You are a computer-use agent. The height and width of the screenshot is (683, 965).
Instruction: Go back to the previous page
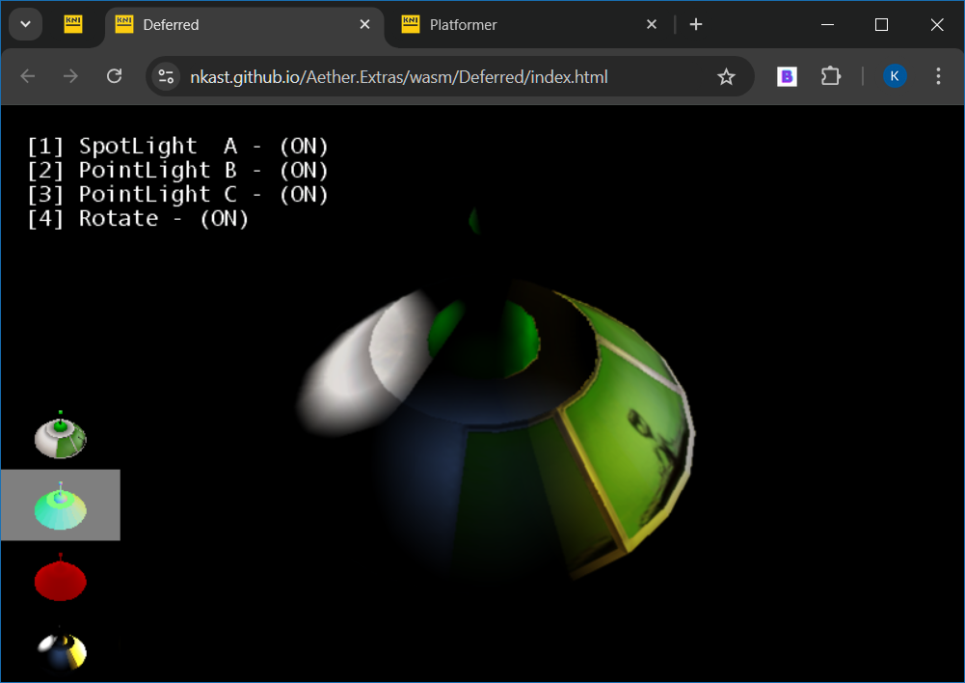[x=28, y=76]
